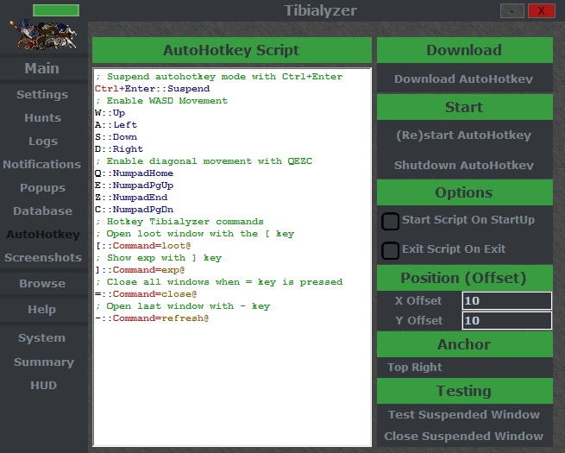
Task: Open the Notifications section
Action: point(42,164)
